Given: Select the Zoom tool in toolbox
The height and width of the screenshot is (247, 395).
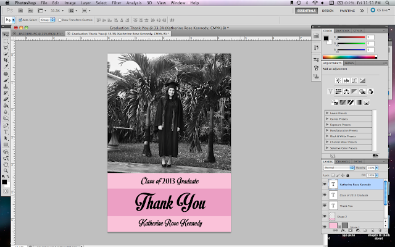Looking at the screenshot, I should click(x=6, y=171).
